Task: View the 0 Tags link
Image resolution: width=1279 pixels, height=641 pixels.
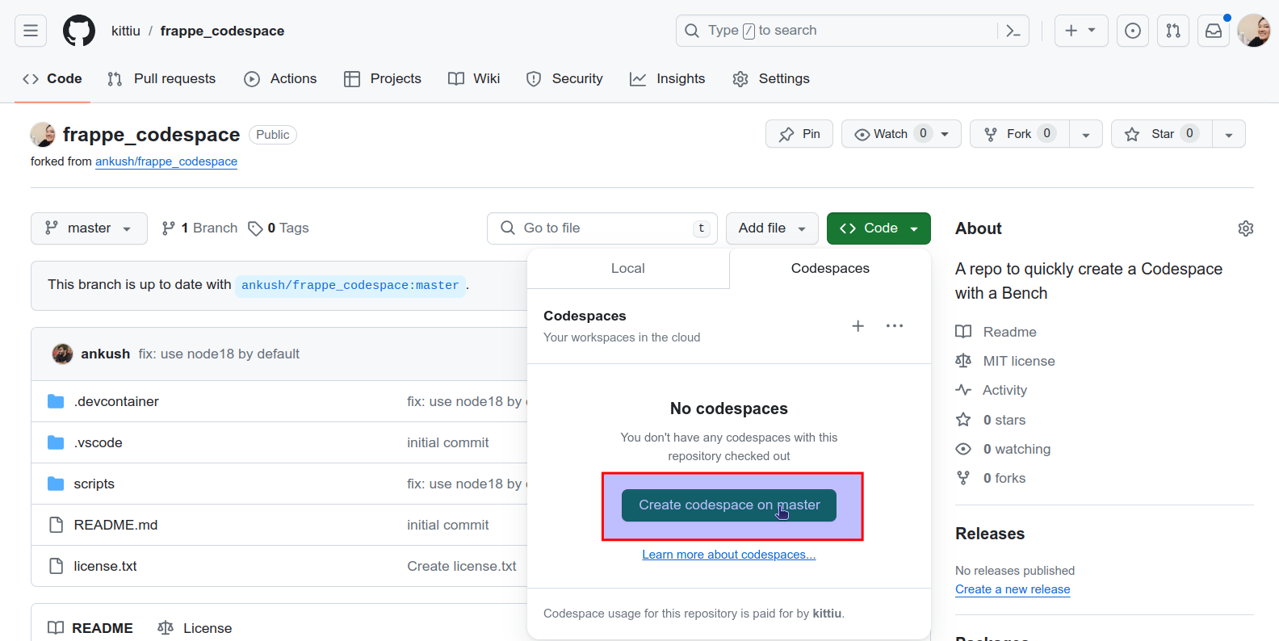Action: tap(279, 228)
